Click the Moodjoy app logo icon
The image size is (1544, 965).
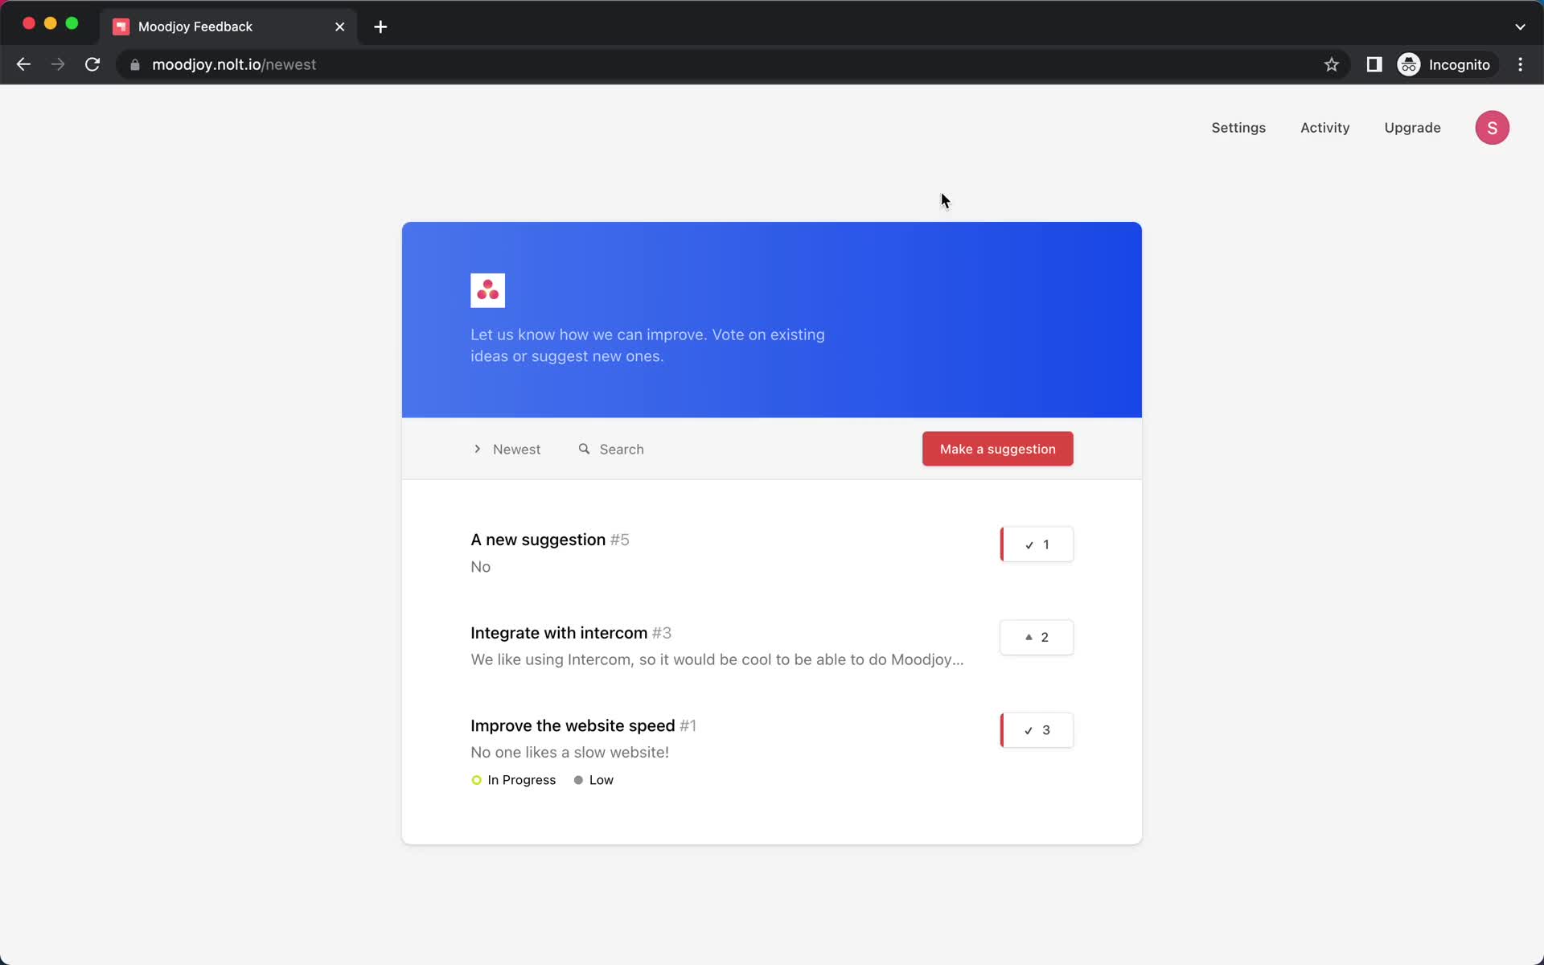coord(487,290)
